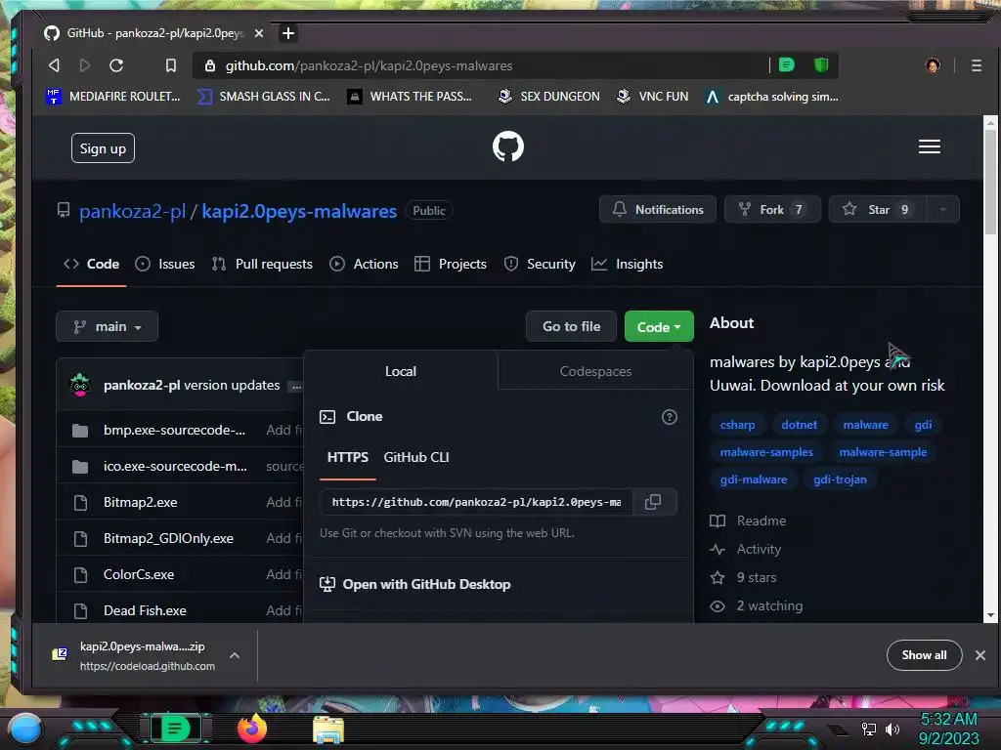The height and width of the screenshot is (750, 1001).
Task: Select the GitHub CLI clone option
Action: coord(416,457)
